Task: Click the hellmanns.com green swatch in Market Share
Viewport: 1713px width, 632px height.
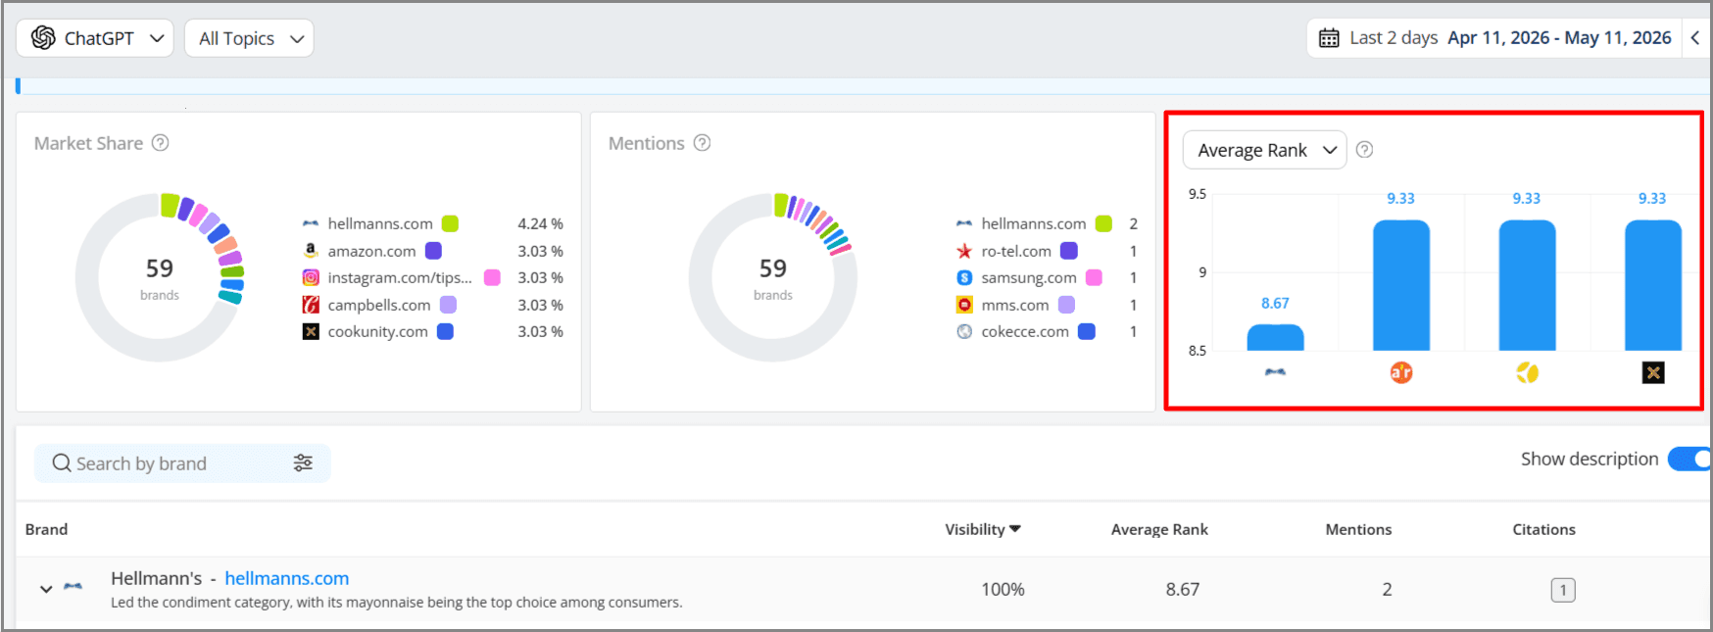Action: click(x=450, y=224)
